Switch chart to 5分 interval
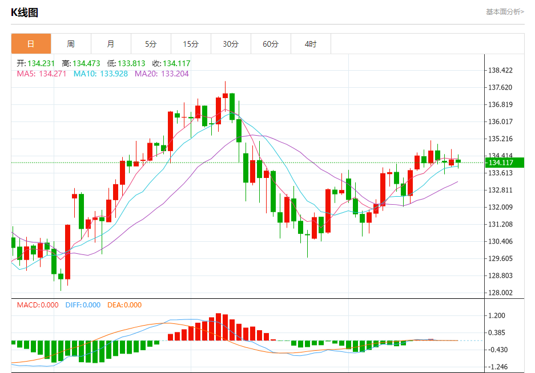Image resolution: width=535 pixels, height=373 pixels. (x=151, y=44)
